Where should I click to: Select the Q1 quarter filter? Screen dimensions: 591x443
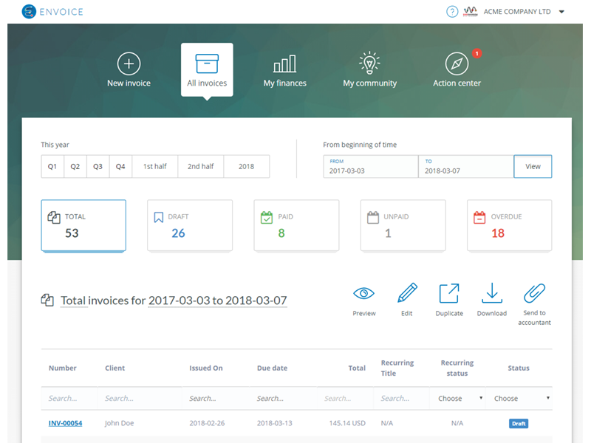52,167
